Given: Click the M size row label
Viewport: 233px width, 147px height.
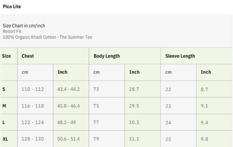Looking at the screenshot, I should coord(4,106).
